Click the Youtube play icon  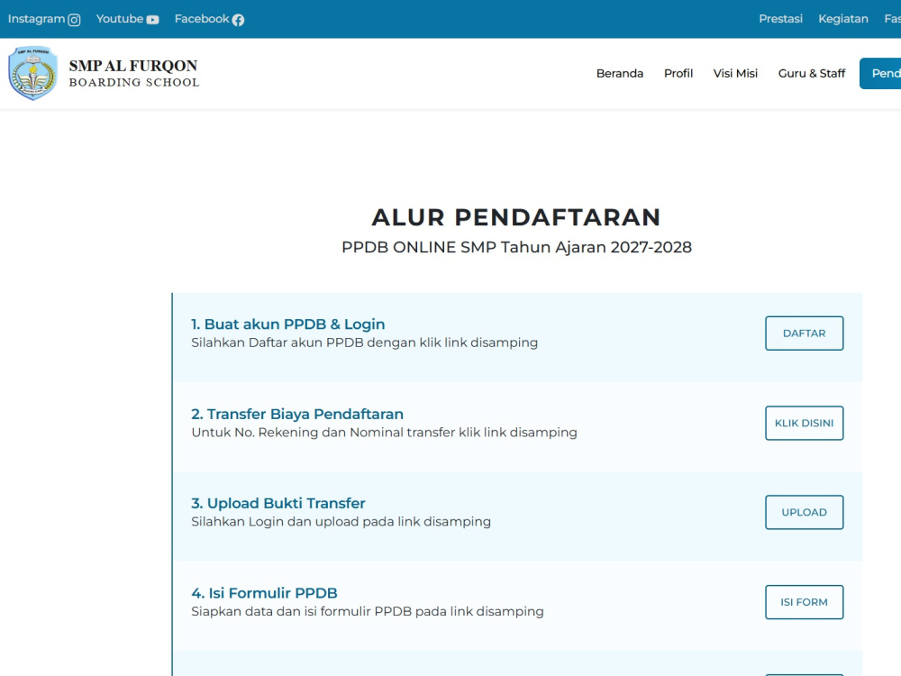[x=152, y=20]
